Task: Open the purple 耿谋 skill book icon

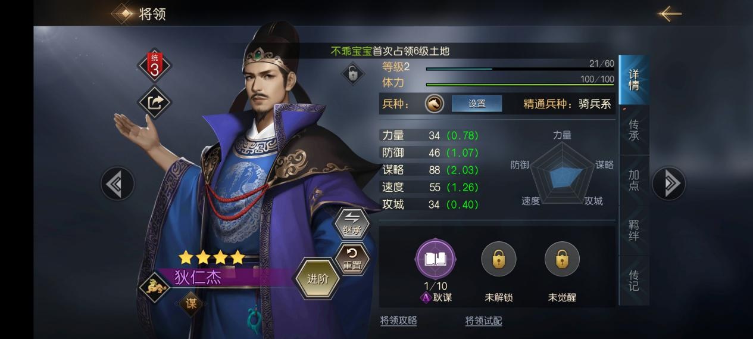Action: pos(435,259)
